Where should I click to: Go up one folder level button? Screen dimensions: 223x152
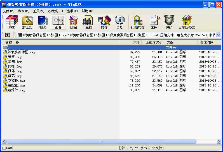[x=8, y=35]
